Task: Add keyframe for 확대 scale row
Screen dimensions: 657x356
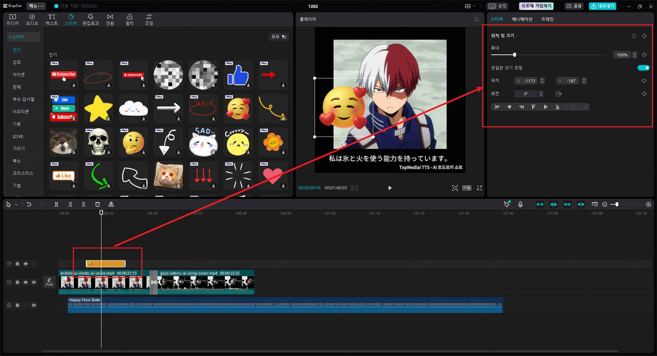Action: [644, 55]
